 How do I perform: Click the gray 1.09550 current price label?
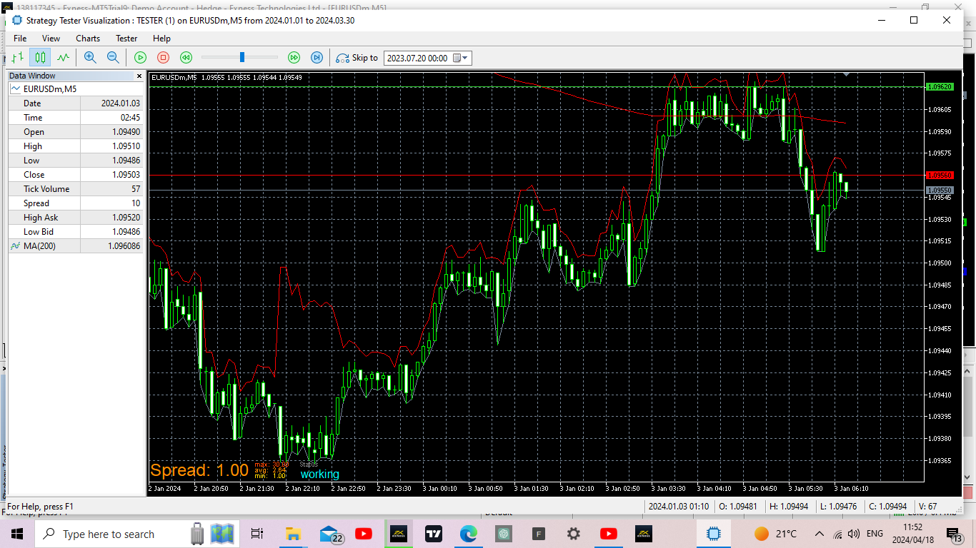coord(940,191)
